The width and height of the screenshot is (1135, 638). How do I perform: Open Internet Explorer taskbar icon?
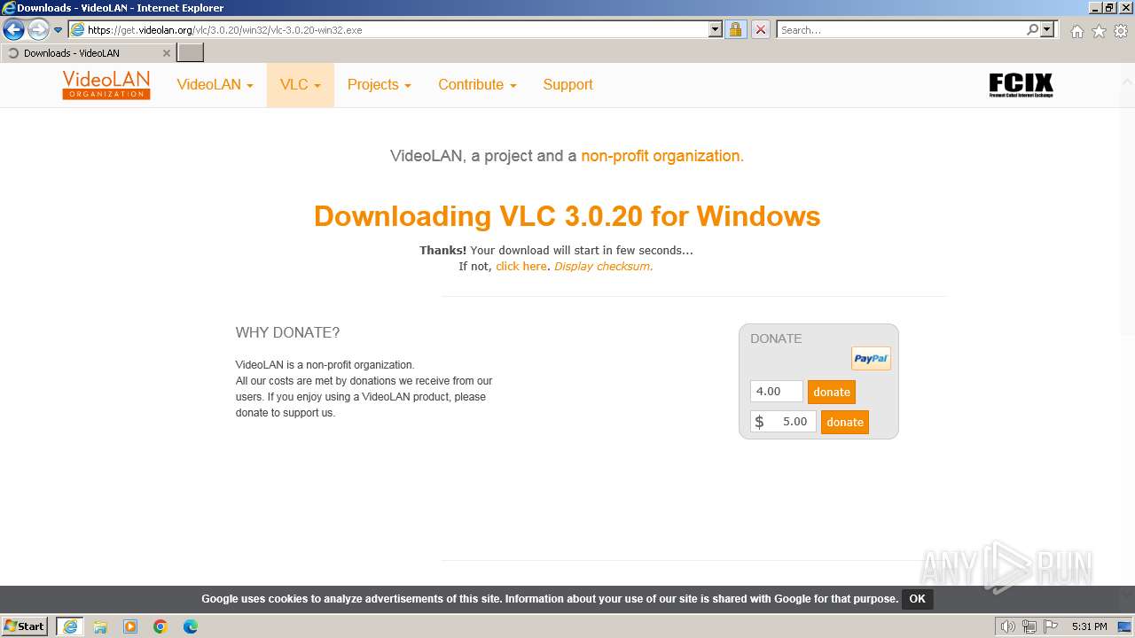70,626
